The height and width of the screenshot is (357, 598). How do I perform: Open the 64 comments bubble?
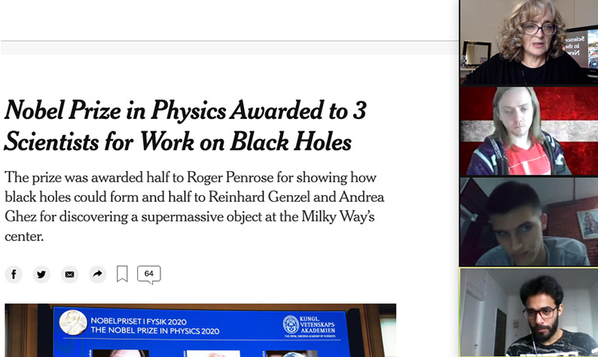149,275
